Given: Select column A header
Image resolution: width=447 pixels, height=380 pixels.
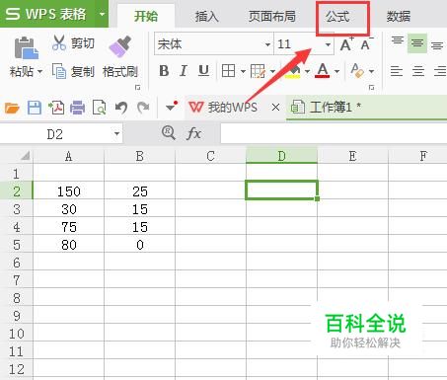Looking at the screenshot, I should (x=68, y=156).
